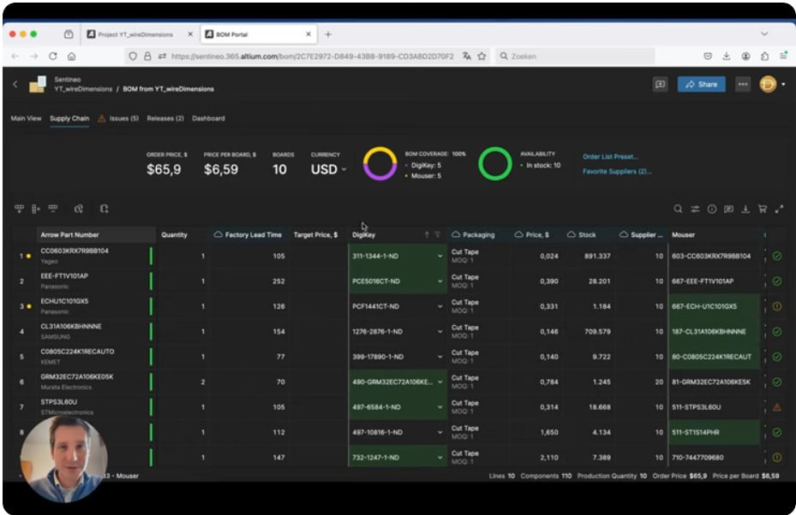This screenshot has height=515, width=796.
Task: Open the browser extensions icon
Action: (764, 56)
